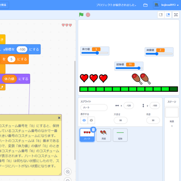Click the x coordinate field -120
Viewport: 181px width, 181px height.
pyautogui.click(x=129, y=105)
